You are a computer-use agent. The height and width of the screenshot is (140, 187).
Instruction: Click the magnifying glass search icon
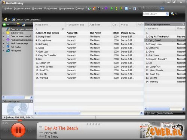coord(173,14)
